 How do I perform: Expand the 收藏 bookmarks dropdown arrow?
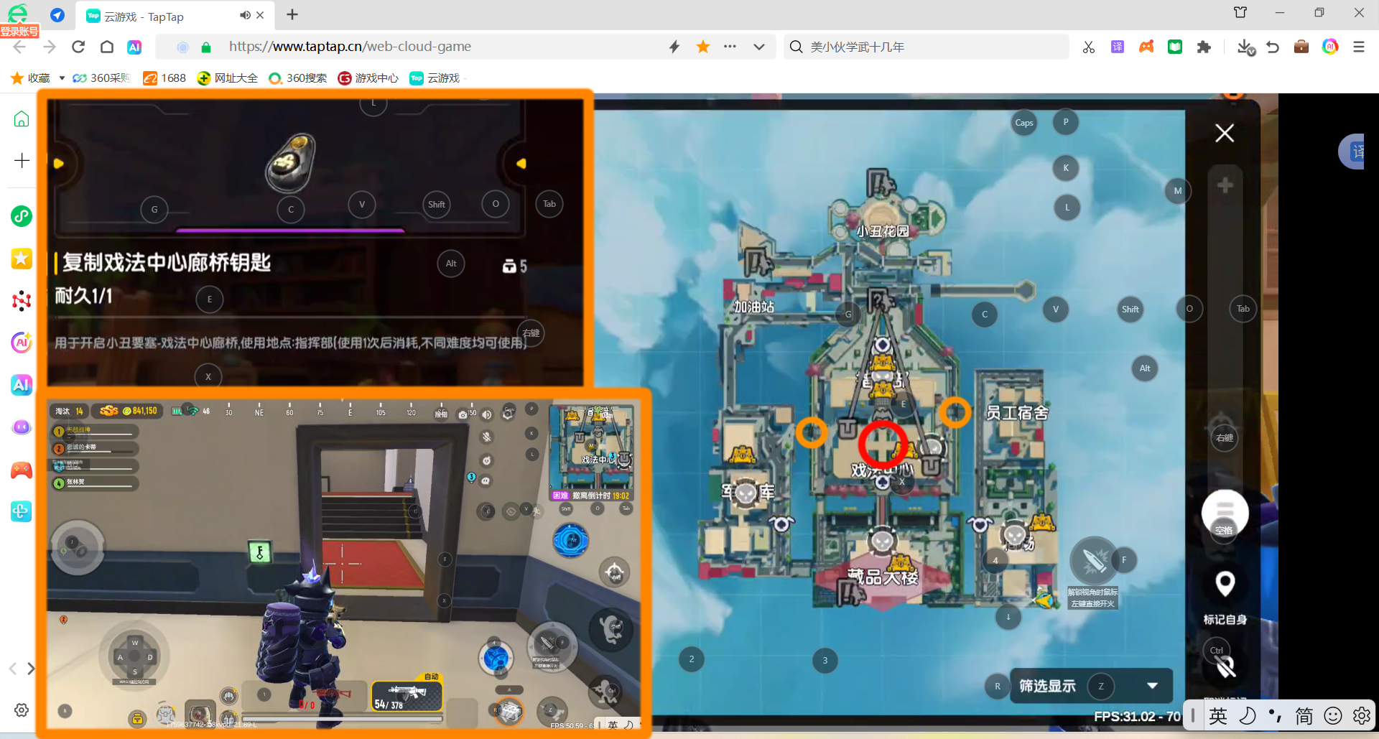(x=62, y=78)
